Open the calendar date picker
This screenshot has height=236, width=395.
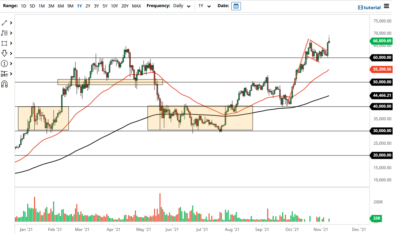(236, 6)
